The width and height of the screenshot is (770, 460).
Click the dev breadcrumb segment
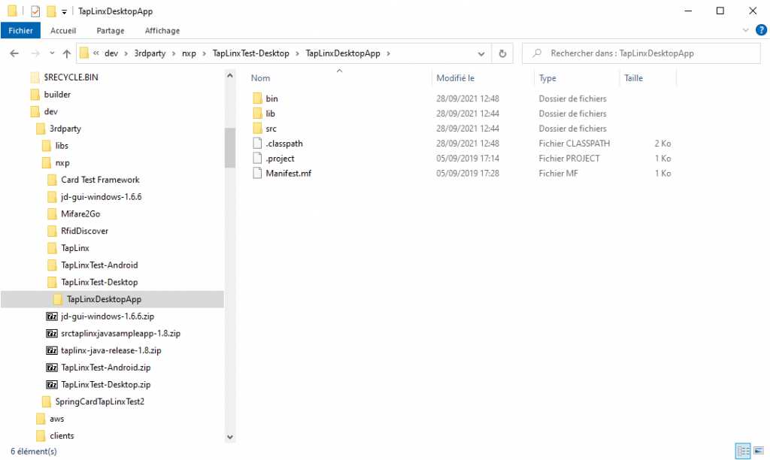pyautogui.click(x=111, y=53)
